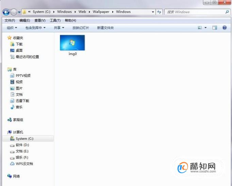Viewport: 232px width, 186px height.
Task: Click the change view icon
Action: coord(200,28)
